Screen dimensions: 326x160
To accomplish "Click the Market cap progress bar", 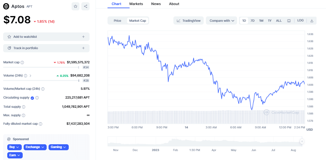I will coord(41,67).
